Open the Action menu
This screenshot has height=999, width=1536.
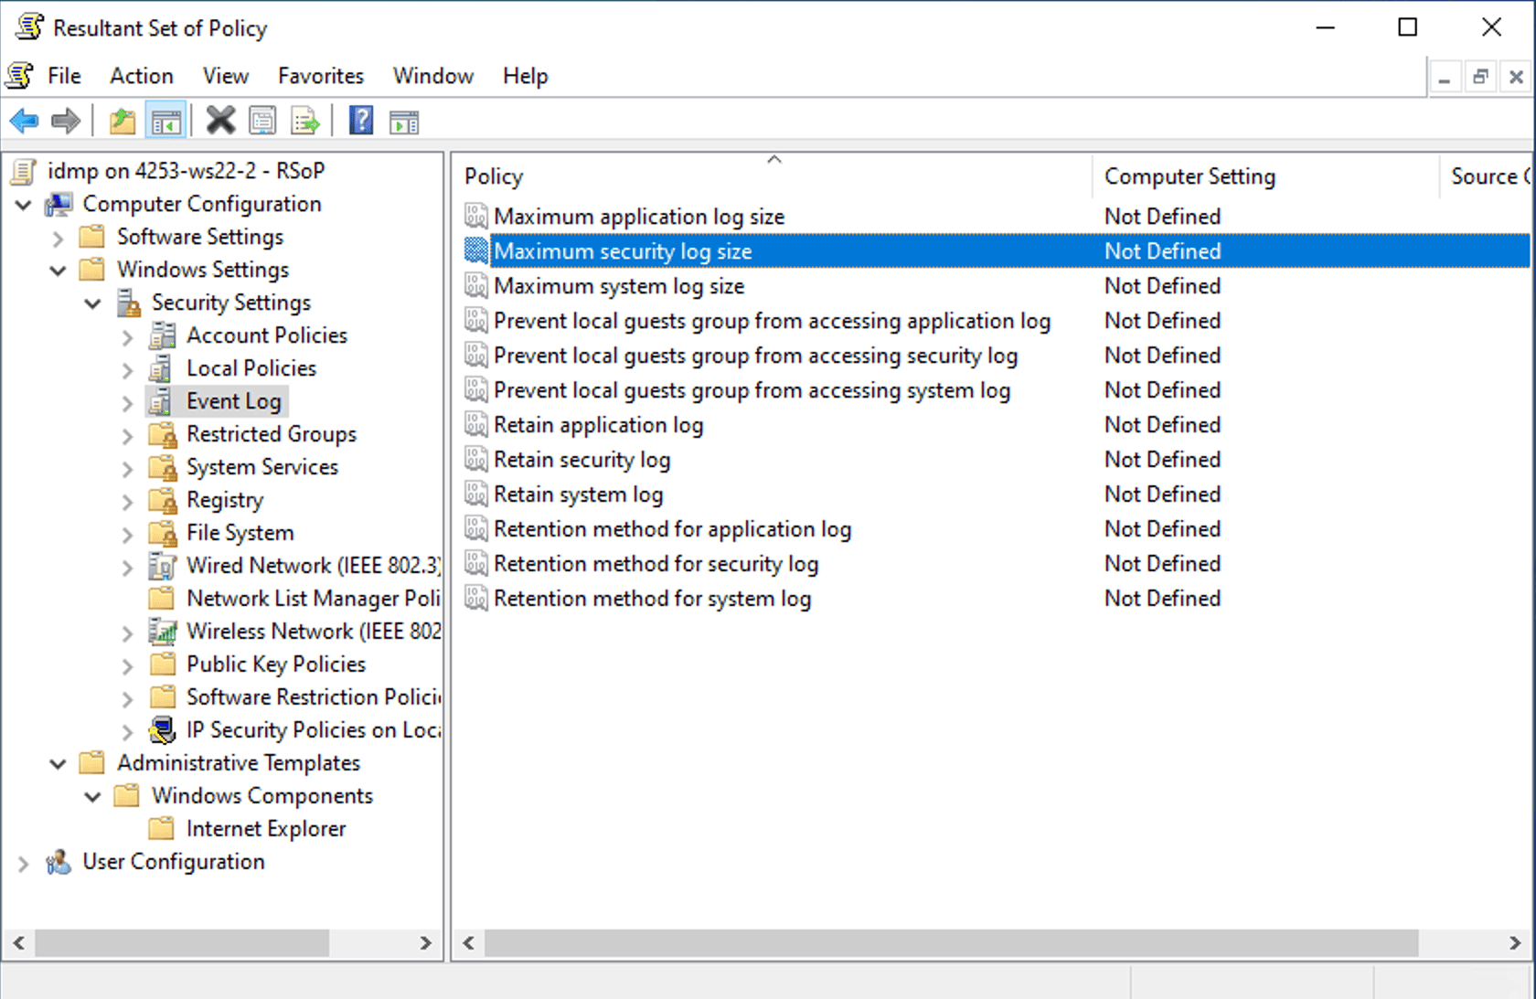141,76
